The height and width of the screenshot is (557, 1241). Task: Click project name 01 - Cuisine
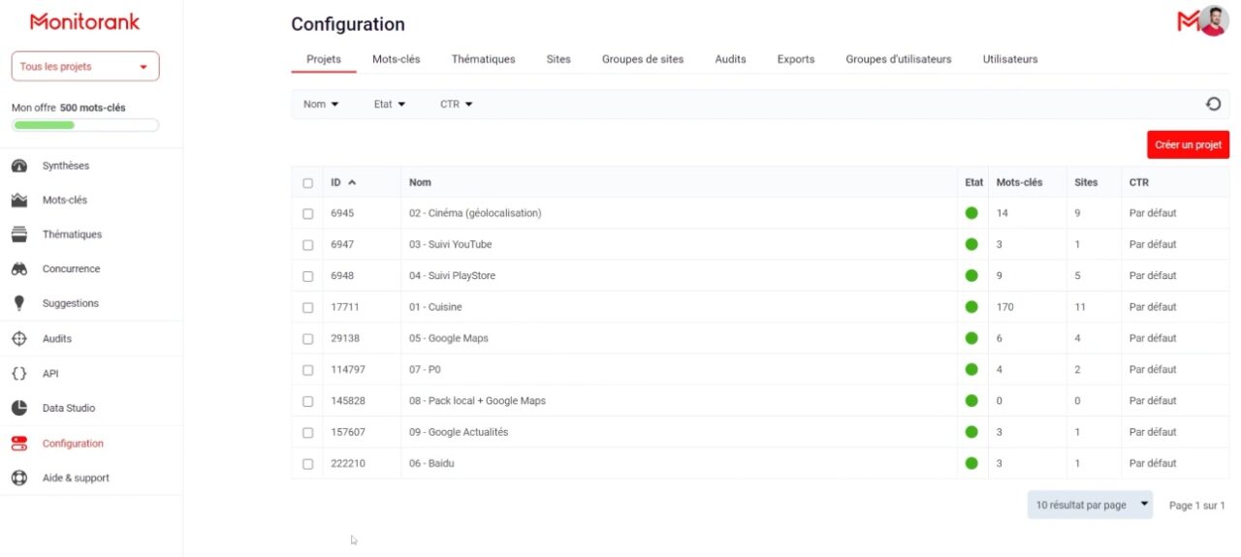click(x=435, y=307)
